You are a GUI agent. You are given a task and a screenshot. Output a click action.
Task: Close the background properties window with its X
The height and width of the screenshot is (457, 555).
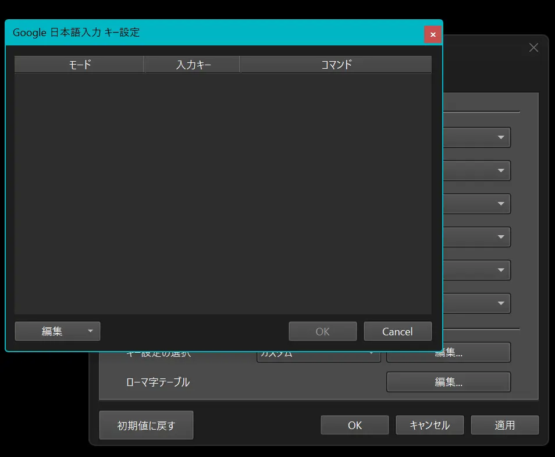tap(533, 48)
